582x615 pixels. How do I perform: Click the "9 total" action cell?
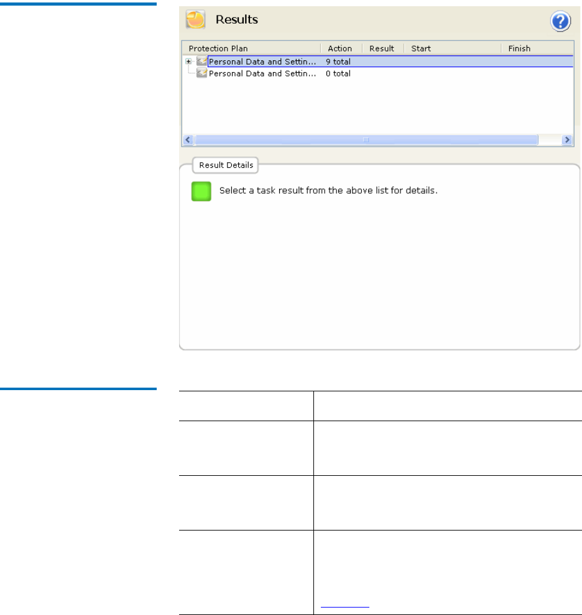coord(338,61)
